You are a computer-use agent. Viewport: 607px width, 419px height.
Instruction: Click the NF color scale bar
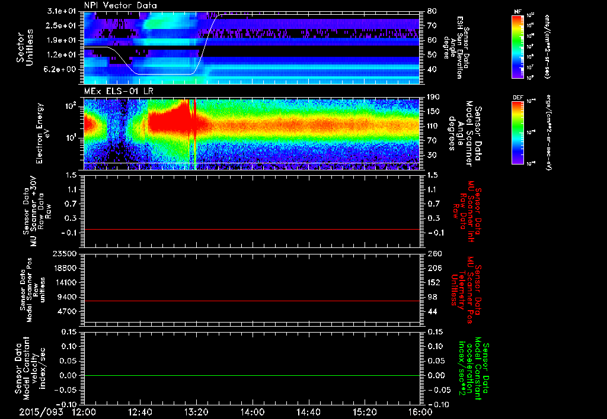[518, 46]
